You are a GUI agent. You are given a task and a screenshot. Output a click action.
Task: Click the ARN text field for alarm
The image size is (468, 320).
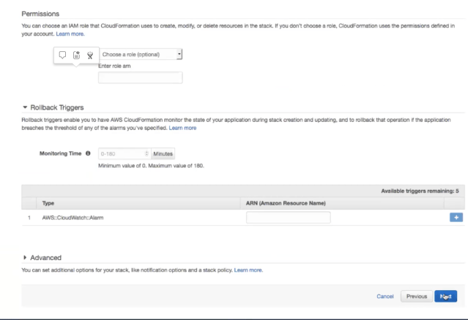click(x=289, y=217)
